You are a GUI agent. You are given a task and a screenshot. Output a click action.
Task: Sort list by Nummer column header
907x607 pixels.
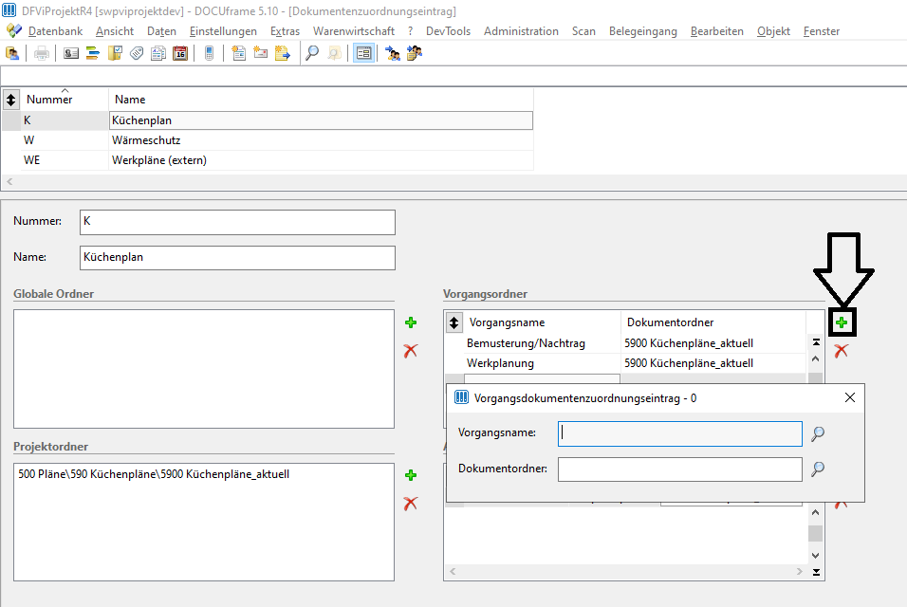tap(49, 100)
